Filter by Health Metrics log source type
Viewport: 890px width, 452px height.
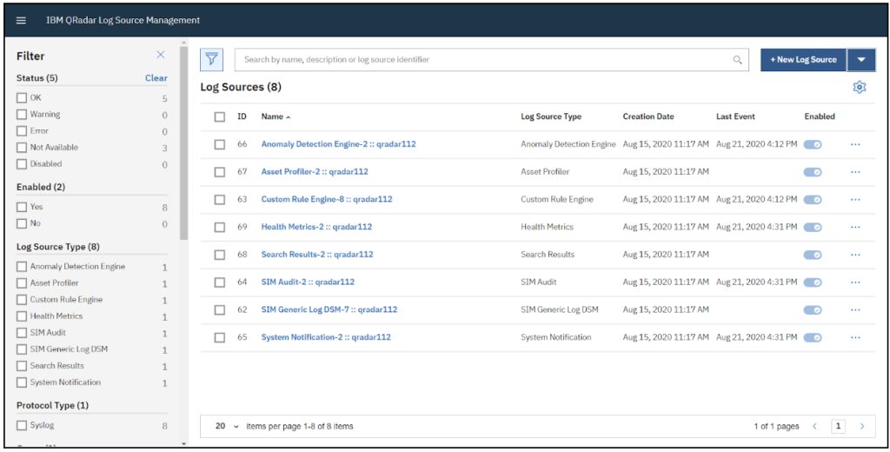coord(22,316)
